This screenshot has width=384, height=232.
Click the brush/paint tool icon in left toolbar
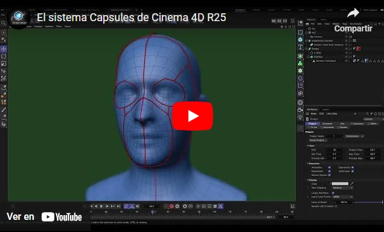point(4,110)
